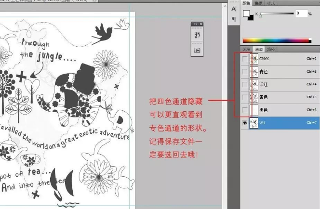Select the W1 spot channel name
The height and width of the screenshot is (209, 320).
tap(262, 123)
